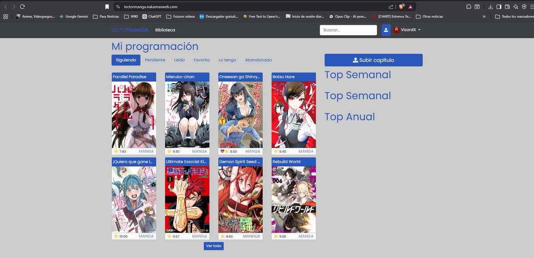
Task: Open the Lo tengo tab
Action: coord(227,60)
